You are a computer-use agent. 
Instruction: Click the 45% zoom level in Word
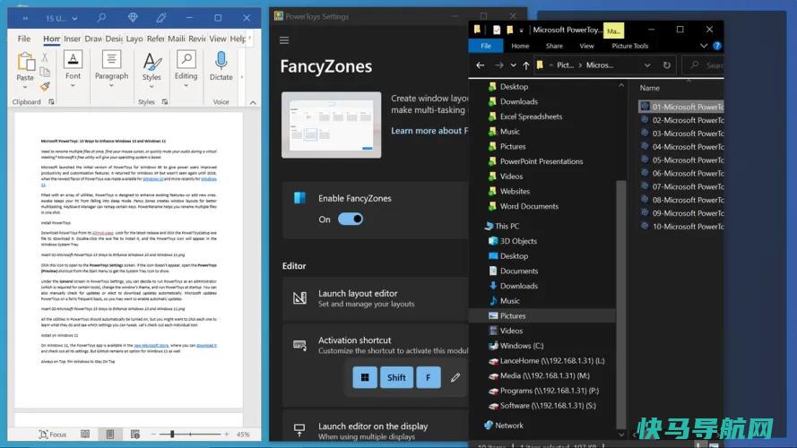243,435
